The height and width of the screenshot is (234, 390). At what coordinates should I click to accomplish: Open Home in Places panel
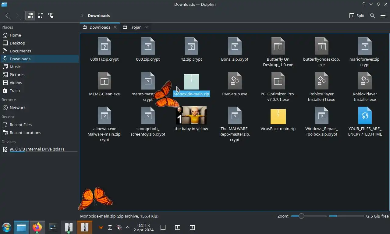40,35
